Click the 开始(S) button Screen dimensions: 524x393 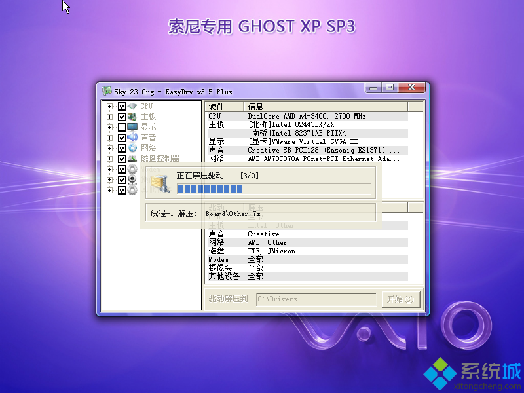point(400,299)
